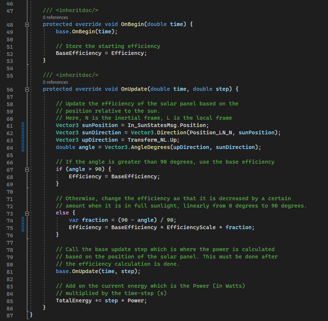Click comment 'If the angle is greater than 90'
Image resolution: width=328 pixels, height=321 pixels.
click(x=165, y=162)
